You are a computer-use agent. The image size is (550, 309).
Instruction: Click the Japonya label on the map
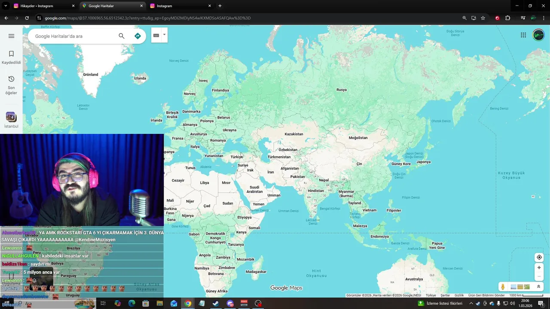pyautogui.click(x=423, y=162)
